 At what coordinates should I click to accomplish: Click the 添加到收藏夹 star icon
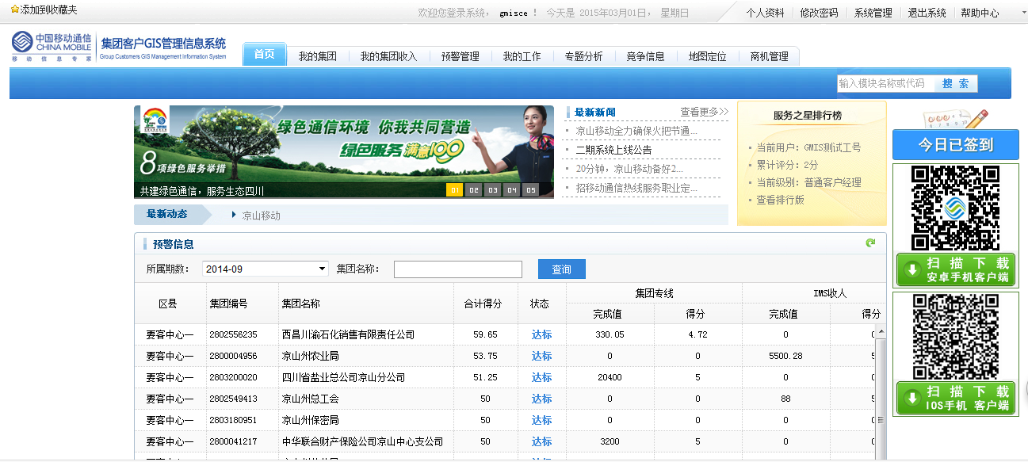[x=14, y=10]
